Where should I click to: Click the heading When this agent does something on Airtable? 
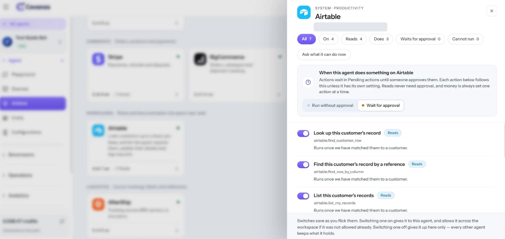coord(366,73)
